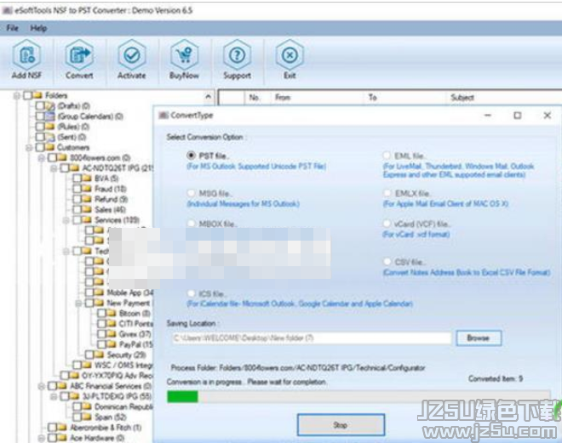Viewport: 562px width, 443px height.
Task: Collapse the Services (109) node
Action: 66,219
